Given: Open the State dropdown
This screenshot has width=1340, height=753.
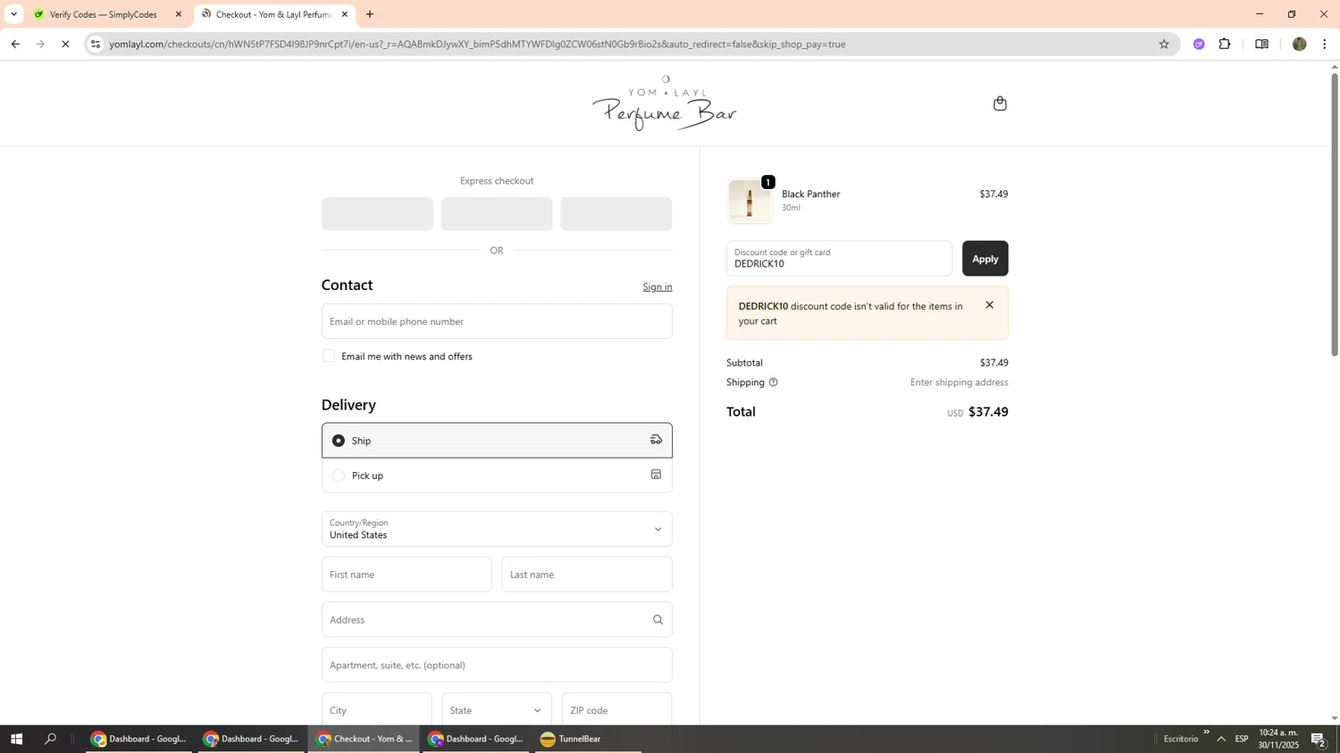Looking at the screenshot, I should pos(497,710).
